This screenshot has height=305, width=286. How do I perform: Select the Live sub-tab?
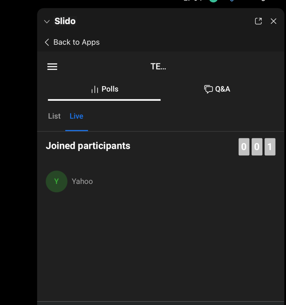click(x=76, y=116)
